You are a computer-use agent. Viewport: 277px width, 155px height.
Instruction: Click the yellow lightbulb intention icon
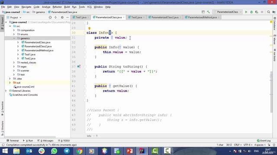pyautogui.click(x=90, y=28)
